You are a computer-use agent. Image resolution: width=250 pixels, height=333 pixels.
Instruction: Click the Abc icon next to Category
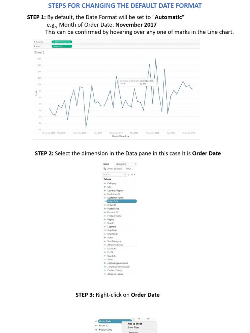click(x=105, y=183)
